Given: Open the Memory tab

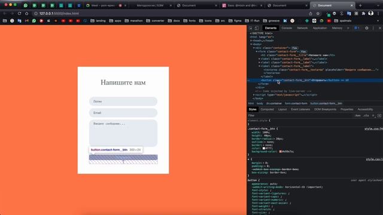Looking at the screenshot, I should [337, 28].
